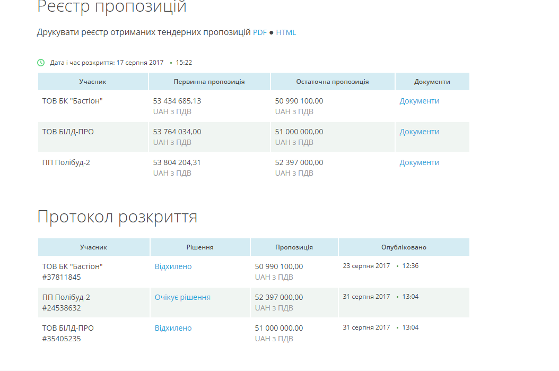Click publication time 12:36
Image resolution: width=559 pixels, height=371 pixels.
click(x=410, y=266)
